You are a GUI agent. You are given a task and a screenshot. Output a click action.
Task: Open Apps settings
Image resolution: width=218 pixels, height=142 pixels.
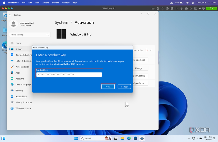pos(21,73)
